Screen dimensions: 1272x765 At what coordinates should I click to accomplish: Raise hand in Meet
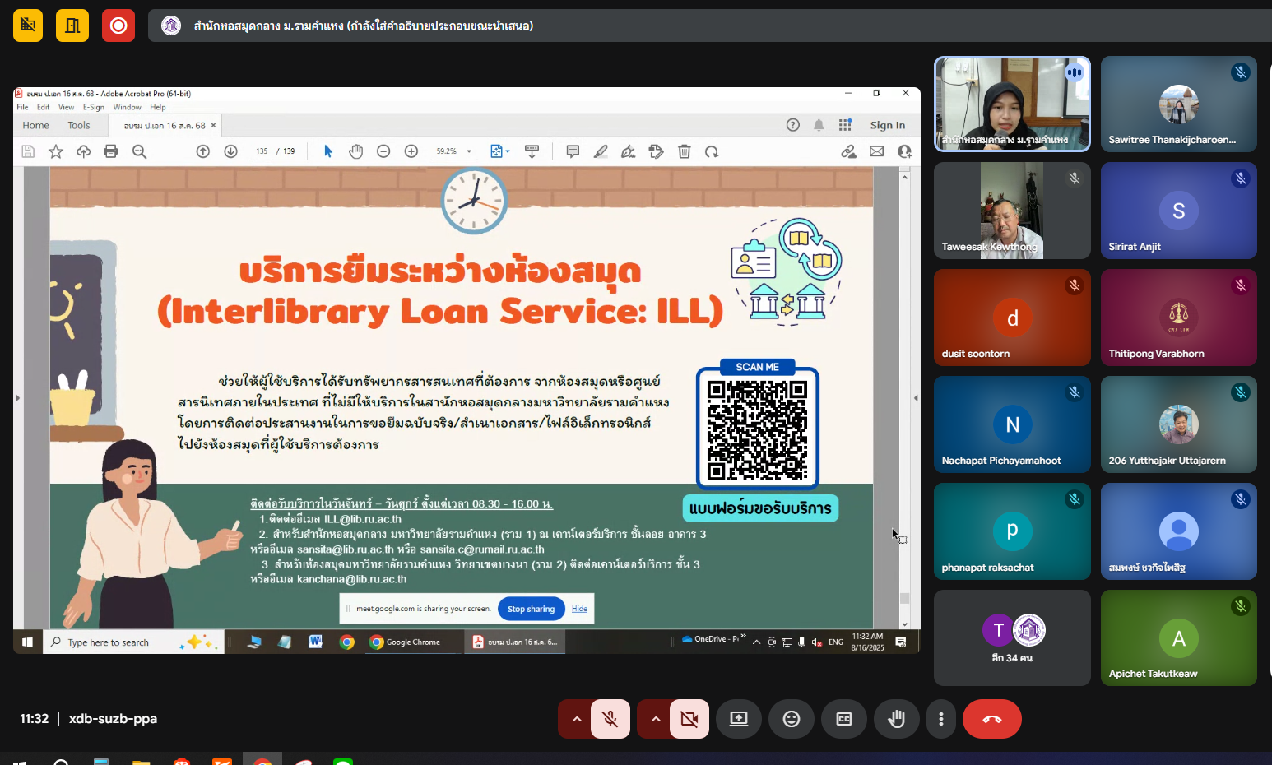(897, 719)
